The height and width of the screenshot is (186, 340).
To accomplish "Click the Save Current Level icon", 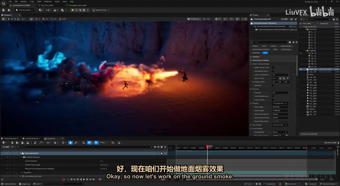I will pyautogui.click(x=3, y=10).
